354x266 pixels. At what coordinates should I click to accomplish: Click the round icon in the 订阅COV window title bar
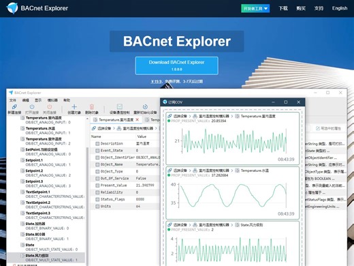(165, 102)
